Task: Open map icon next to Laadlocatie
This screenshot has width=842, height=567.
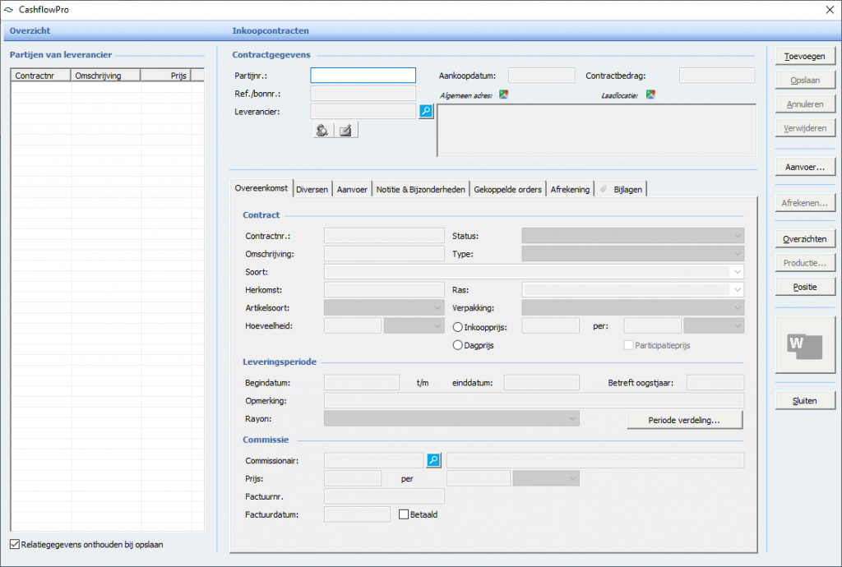Action: tap(650, 94)
